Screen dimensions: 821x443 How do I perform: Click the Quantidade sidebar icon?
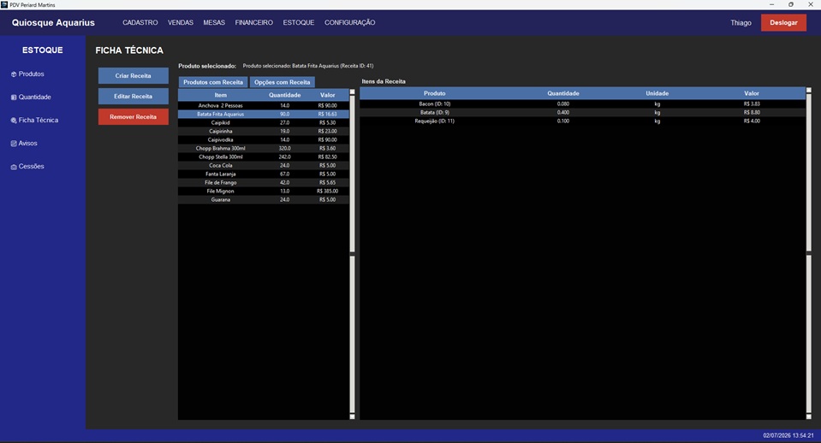(x=14, y=97)
